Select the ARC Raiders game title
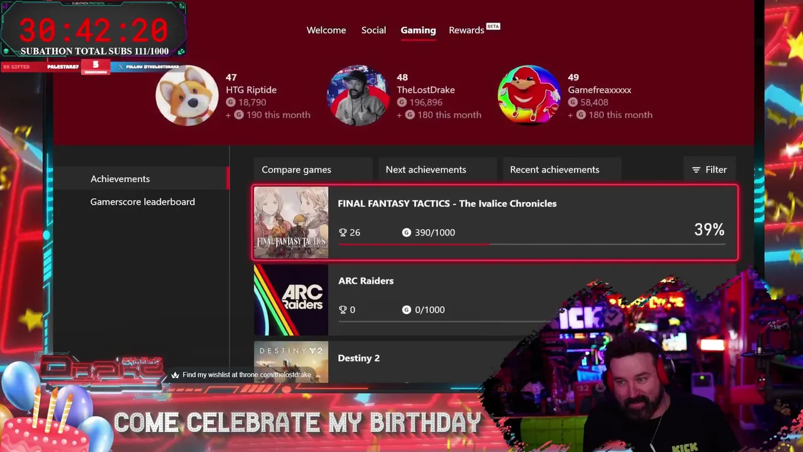803x452 pixels. (366, 281)
